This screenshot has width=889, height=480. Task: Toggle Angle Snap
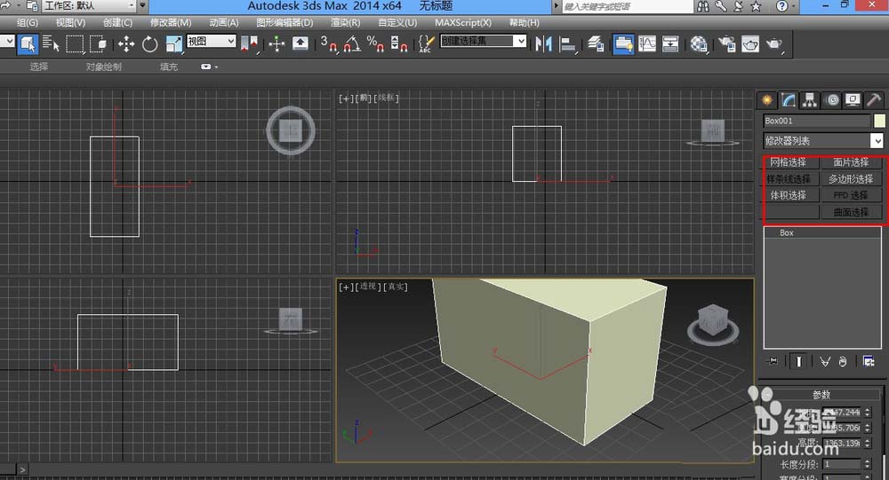351,43
